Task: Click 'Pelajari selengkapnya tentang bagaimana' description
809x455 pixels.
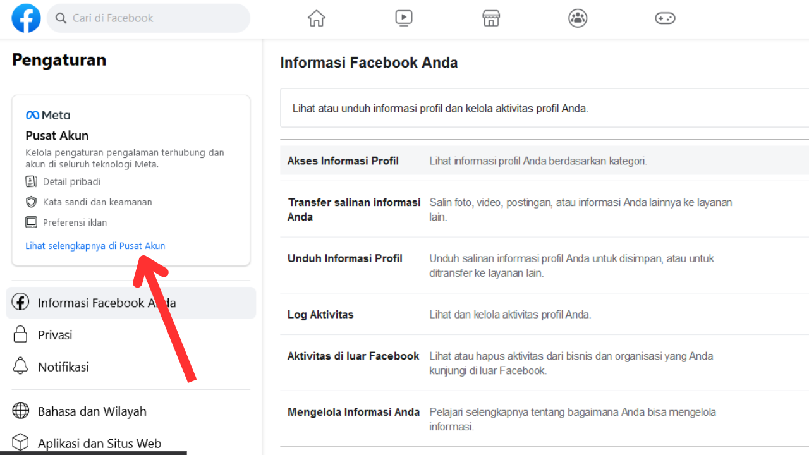Action: coord(573,419)
